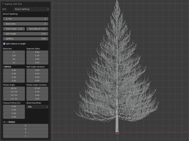Toggle Split relative to length checkbox

coord(4,44)
